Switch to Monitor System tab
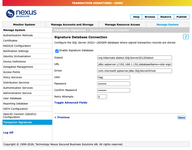The image size is (192, 150). click(x=24, y=24)
